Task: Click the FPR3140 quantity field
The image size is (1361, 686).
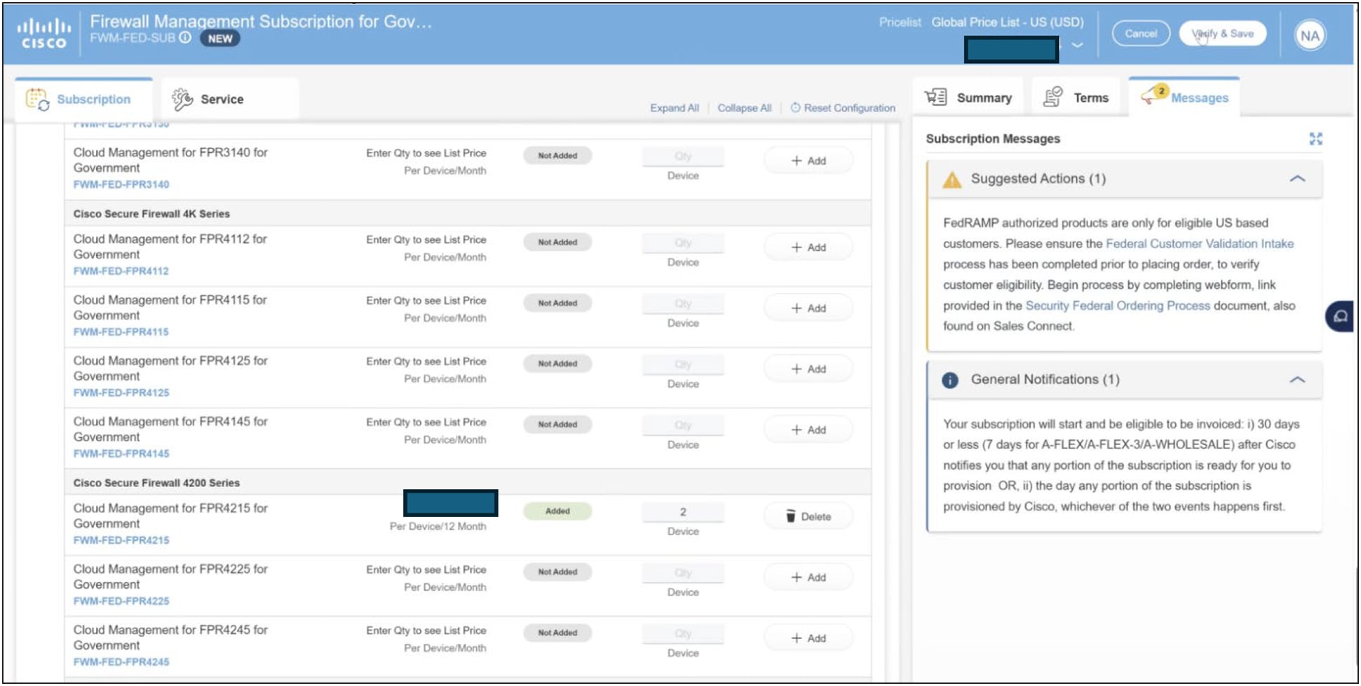Action: [x=683, y=156]
